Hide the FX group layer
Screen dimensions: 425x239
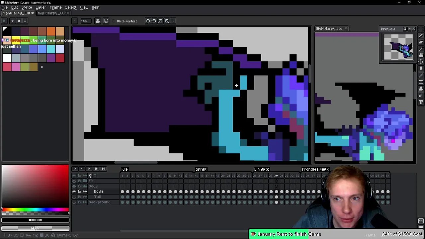click(74, 181)
